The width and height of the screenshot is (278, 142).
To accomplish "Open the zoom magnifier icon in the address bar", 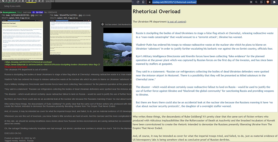I will click(256, 2).
